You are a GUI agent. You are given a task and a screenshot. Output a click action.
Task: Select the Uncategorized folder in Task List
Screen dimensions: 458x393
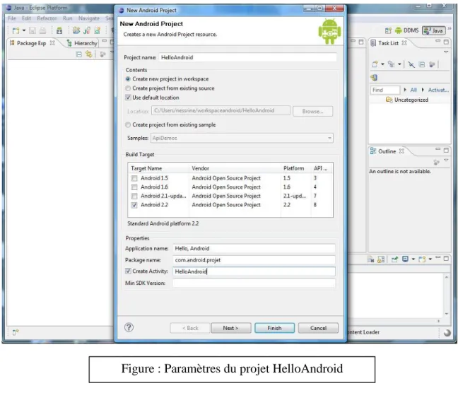pos(407,100)
